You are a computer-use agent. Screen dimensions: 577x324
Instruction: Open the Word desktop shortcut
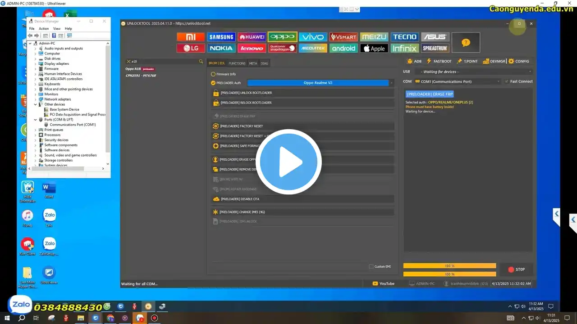tap(49, 190)
